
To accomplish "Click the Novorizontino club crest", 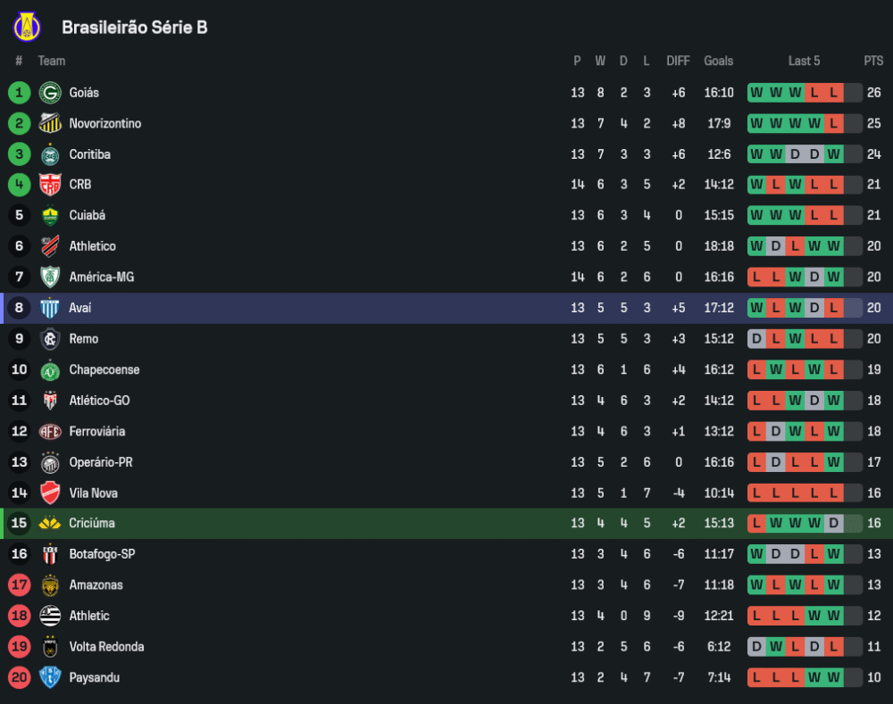I will click(x=50, y=123).
